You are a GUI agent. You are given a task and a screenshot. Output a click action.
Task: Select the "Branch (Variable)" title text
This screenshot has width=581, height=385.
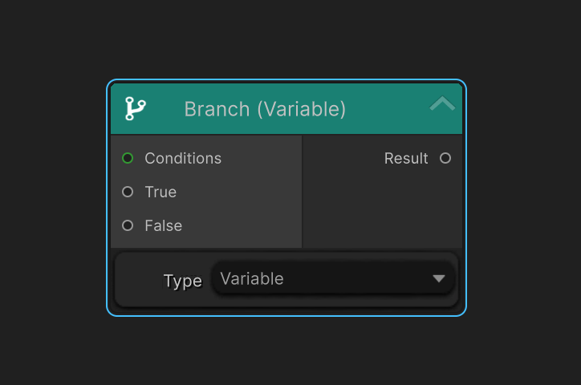tap(265, 109)
